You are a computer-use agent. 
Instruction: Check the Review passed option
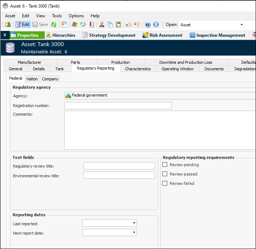click(x=165, y=174)
